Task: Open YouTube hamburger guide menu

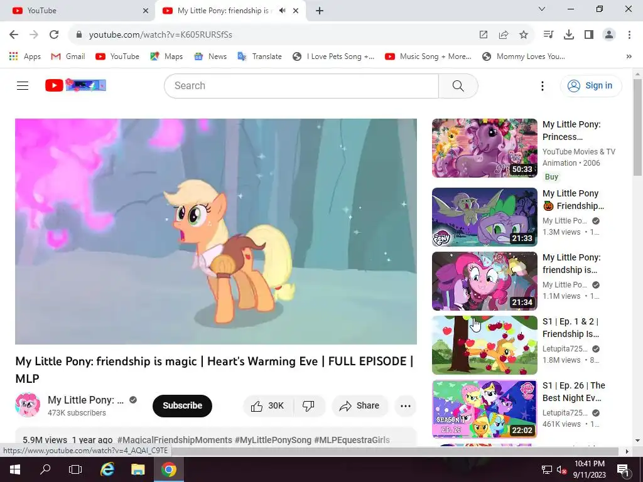Action: click(23, 85)
